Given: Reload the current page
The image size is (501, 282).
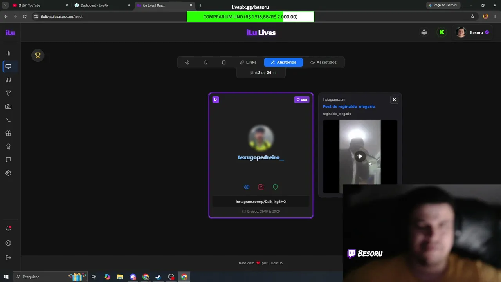Looking at the screenshot, I should pos(25,16).
